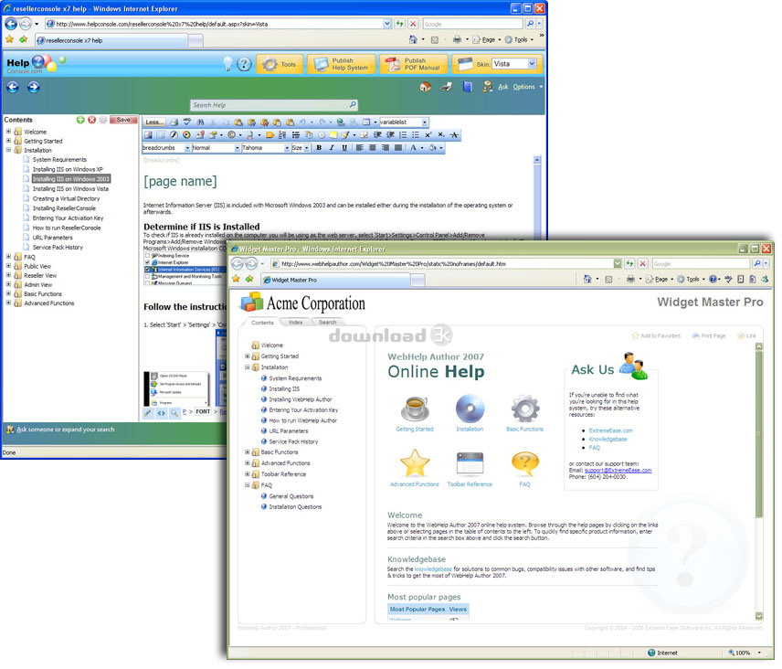Toggle the Indexing Service checkbox
This screenshot has width=782, height=669.
148,255
